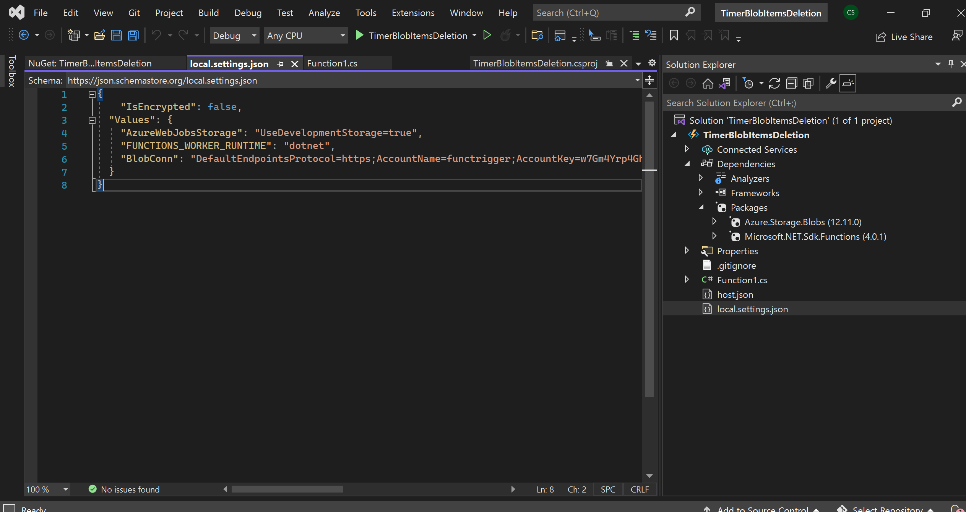Comment out selected lines icon
Screen dimensions: 966x512
point(634,36)
